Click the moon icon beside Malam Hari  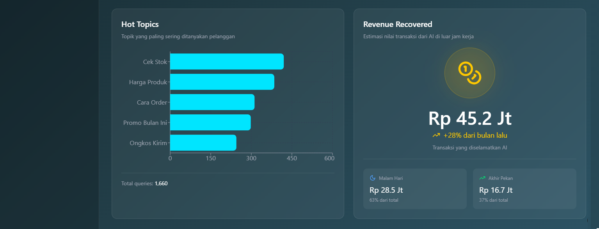pyautogui.click(x=372, y=178)
